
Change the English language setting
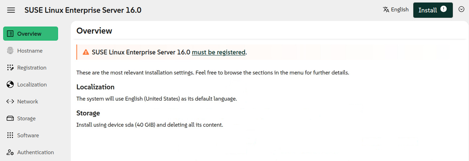pyautogui.click(x=396, y=9)
